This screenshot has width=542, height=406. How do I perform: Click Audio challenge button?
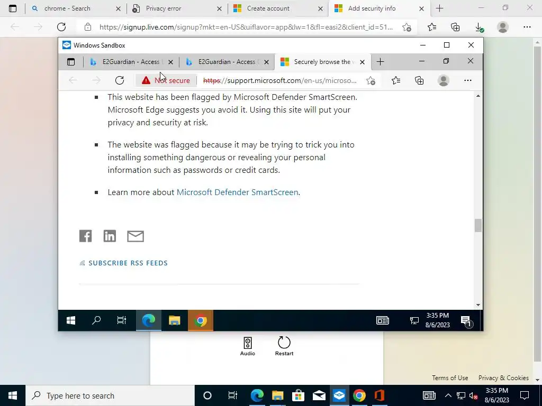tap(248, 346)
